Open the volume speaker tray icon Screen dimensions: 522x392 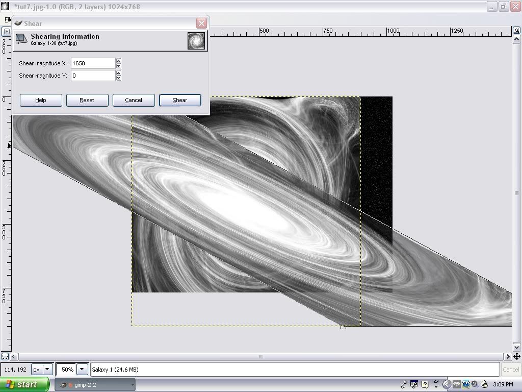point(475,384)
